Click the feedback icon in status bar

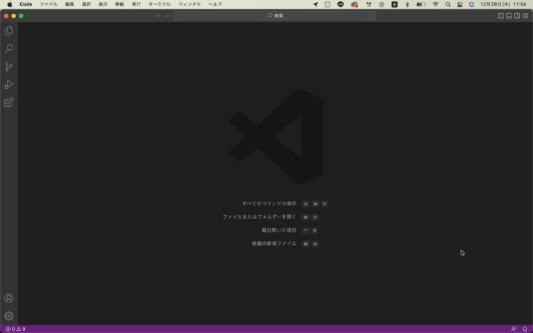pyautogui.click(x=514, y=329)
